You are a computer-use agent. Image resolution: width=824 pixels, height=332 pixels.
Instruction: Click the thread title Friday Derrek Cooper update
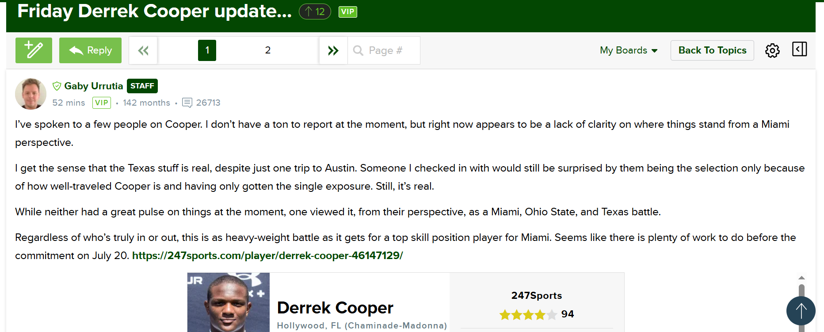[x=154, y=11]
